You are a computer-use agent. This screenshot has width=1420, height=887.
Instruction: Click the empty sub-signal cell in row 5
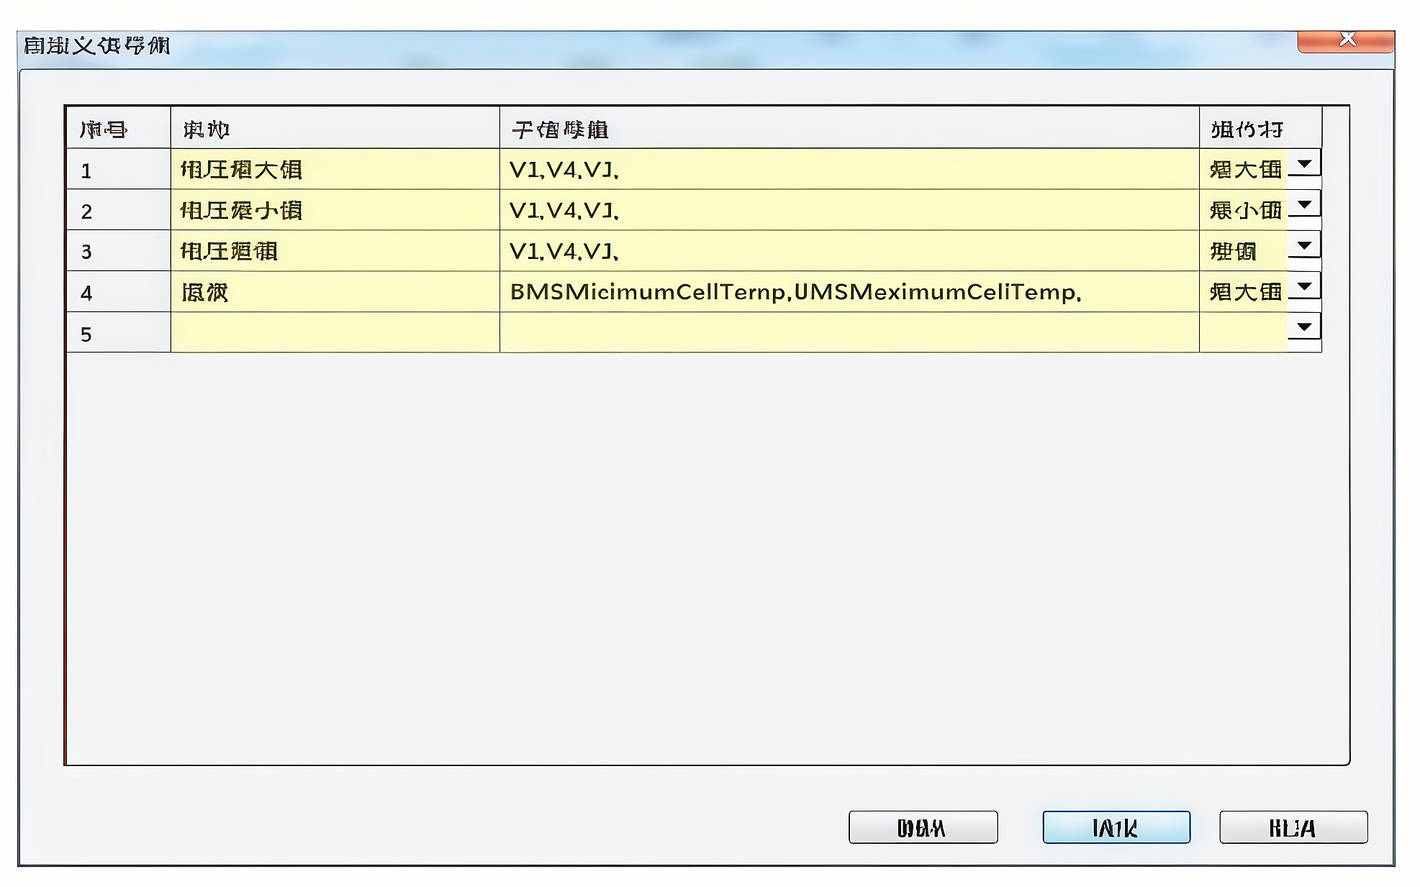pos(849,333)
